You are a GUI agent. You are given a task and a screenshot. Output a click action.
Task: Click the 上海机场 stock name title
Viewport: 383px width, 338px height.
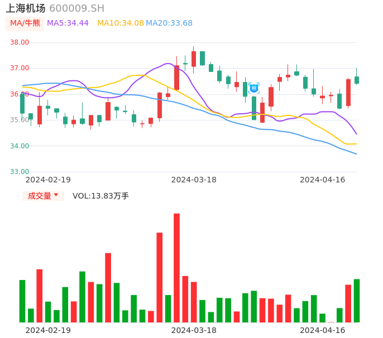coord(26,8)
